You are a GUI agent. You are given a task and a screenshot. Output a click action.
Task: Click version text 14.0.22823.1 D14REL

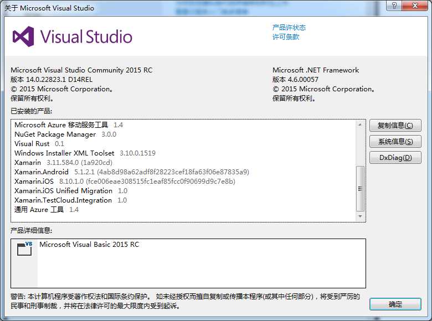click(x=52, y=80)
